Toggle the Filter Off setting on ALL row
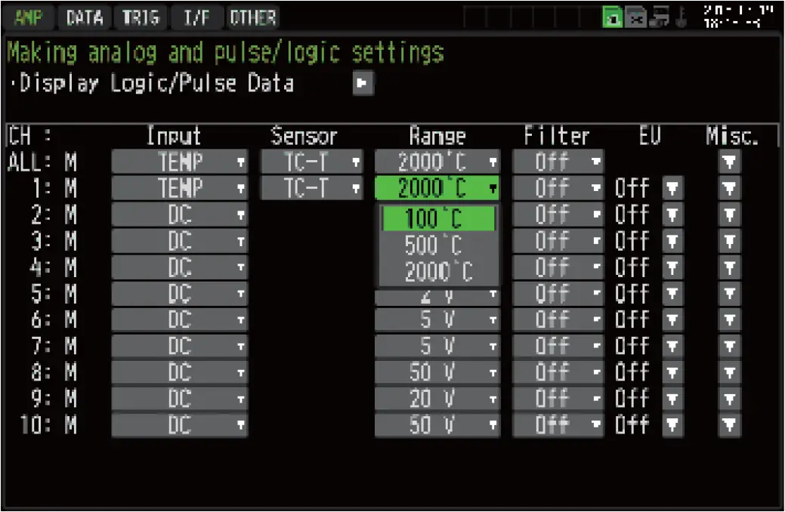The height and width of the screenshot is (512, 785). (557, 161)
